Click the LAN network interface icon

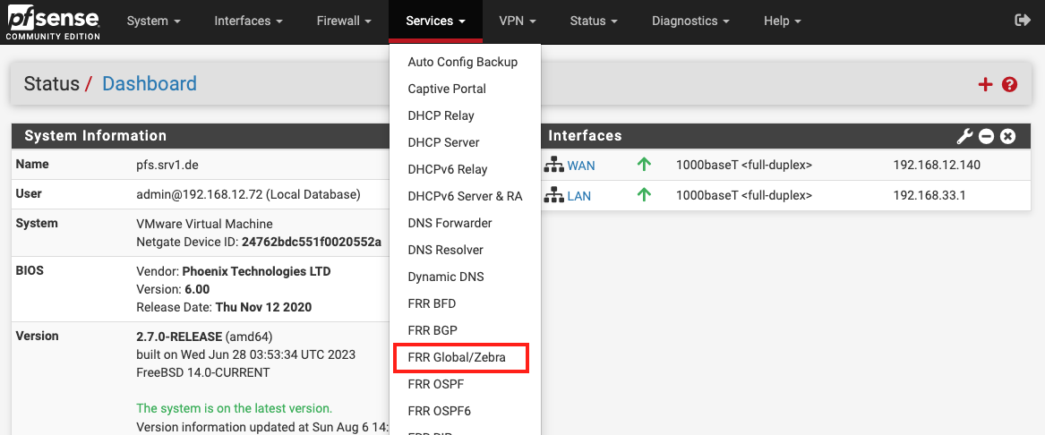[553, 196]
